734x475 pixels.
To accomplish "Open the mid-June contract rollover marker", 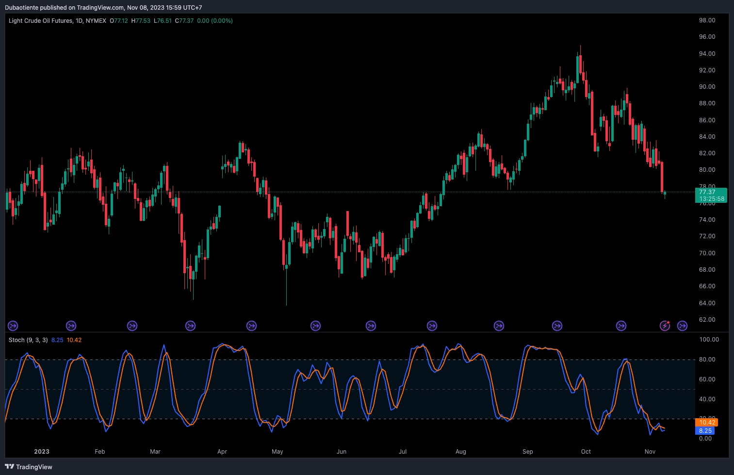I will [371, 326].
